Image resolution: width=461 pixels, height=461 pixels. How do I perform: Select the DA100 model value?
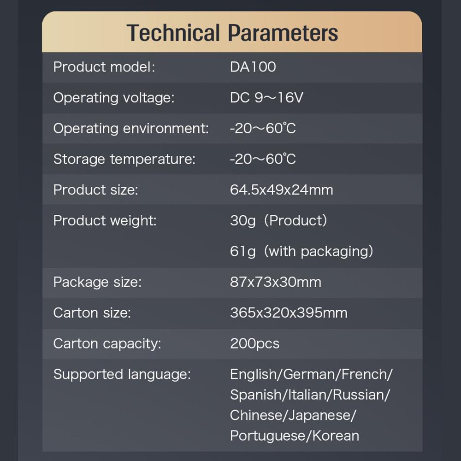point(253,67)
